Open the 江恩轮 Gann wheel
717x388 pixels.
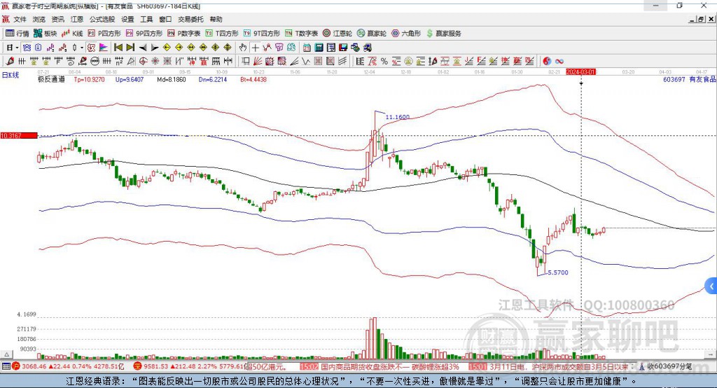click(337, 34)
